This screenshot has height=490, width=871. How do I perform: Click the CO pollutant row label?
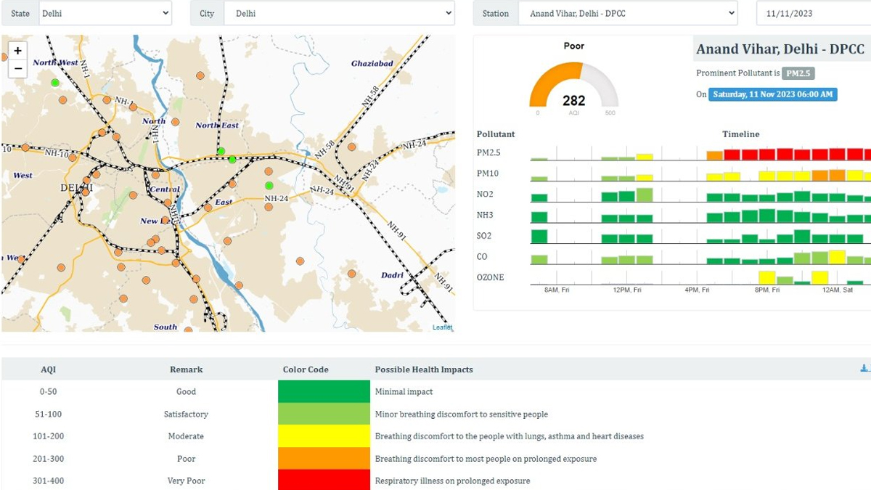point(482,256)
